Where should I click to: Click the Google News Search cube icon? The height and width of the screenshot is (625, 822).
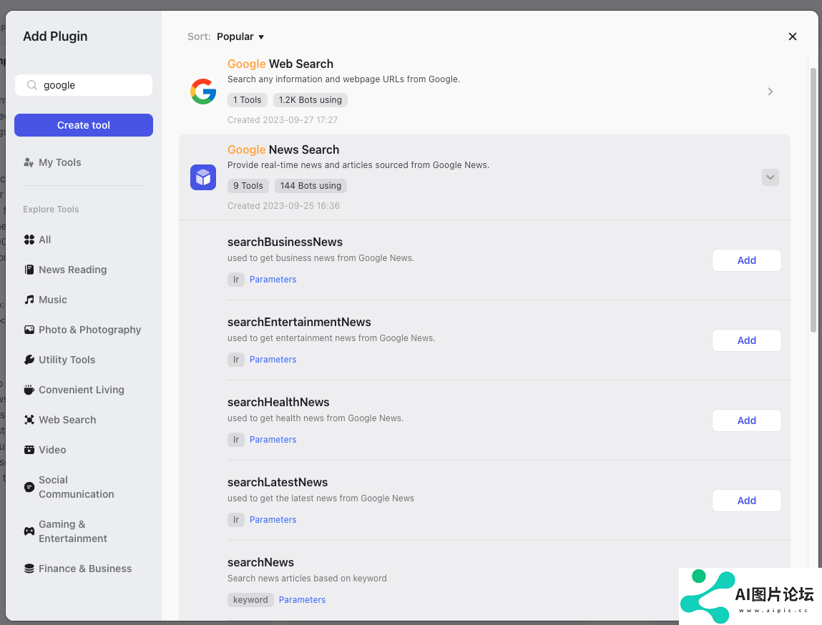(x=203, y=177)
